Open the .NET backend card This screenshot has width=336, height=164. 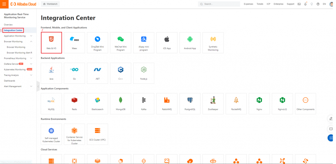point(97,73)
